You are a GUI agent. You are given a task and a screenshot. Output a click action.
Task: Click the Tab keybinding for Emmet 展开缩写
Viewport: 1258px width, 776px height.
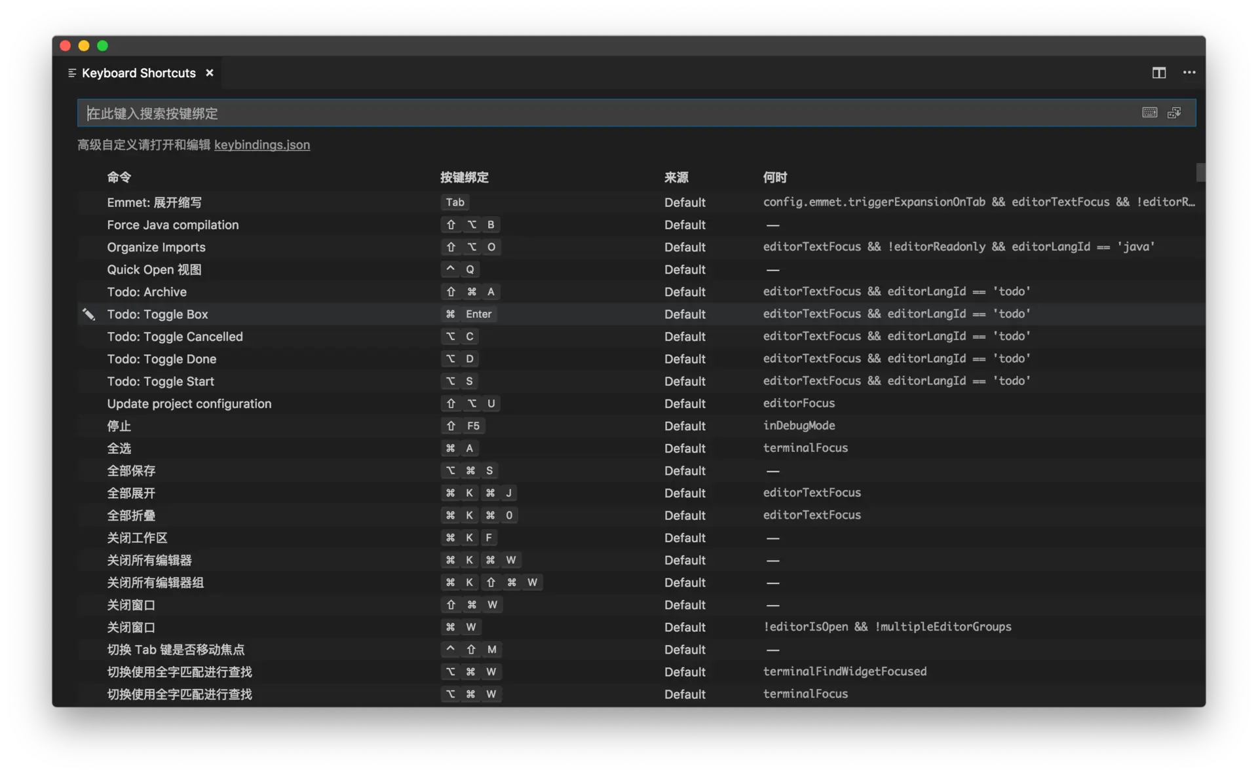455,202
